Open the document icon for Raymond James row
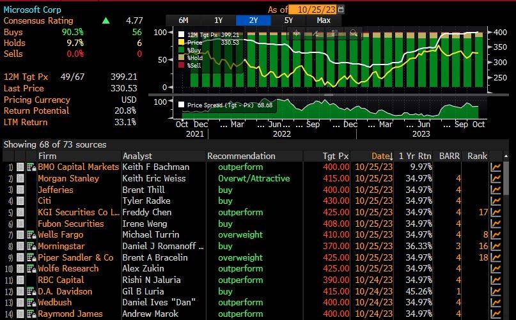Screen dimensions: 516x320 (20, 314)
